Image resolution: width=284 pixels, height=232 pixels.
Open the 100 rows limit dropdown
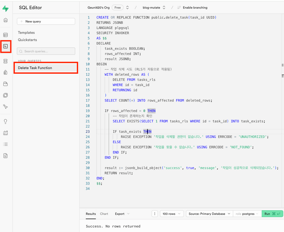172,214
